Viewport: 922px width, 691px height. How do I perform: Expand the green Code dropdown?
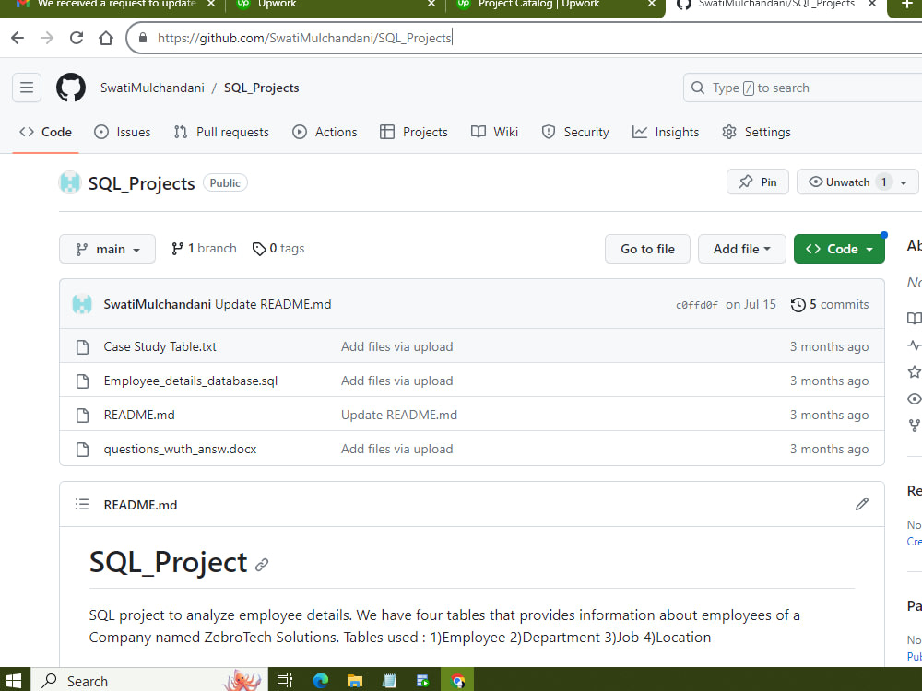(839, 249)
